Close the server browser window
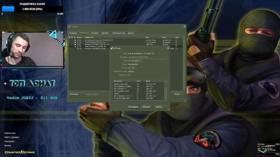The width and height of the screenshot is (280, 157). tap(185, 27)
